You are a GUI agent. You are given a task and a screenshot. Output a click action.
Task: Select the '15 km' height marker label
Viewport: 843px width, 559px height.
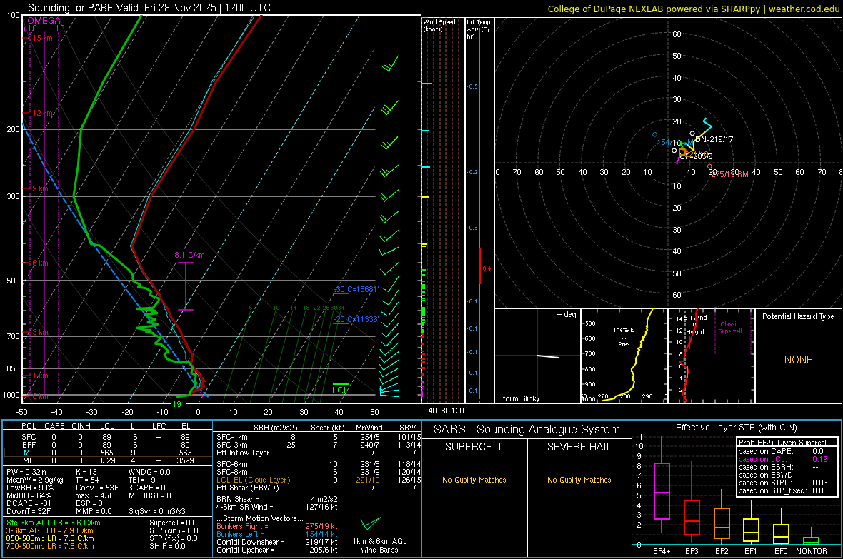tap(42, 38)
